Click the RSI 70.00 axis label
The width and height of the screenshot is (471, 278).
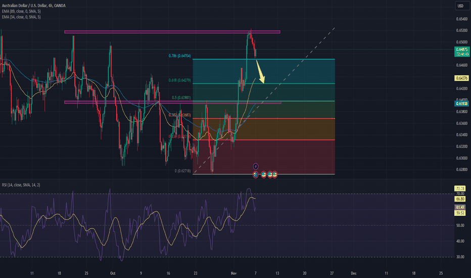click(x=460, y=194)
